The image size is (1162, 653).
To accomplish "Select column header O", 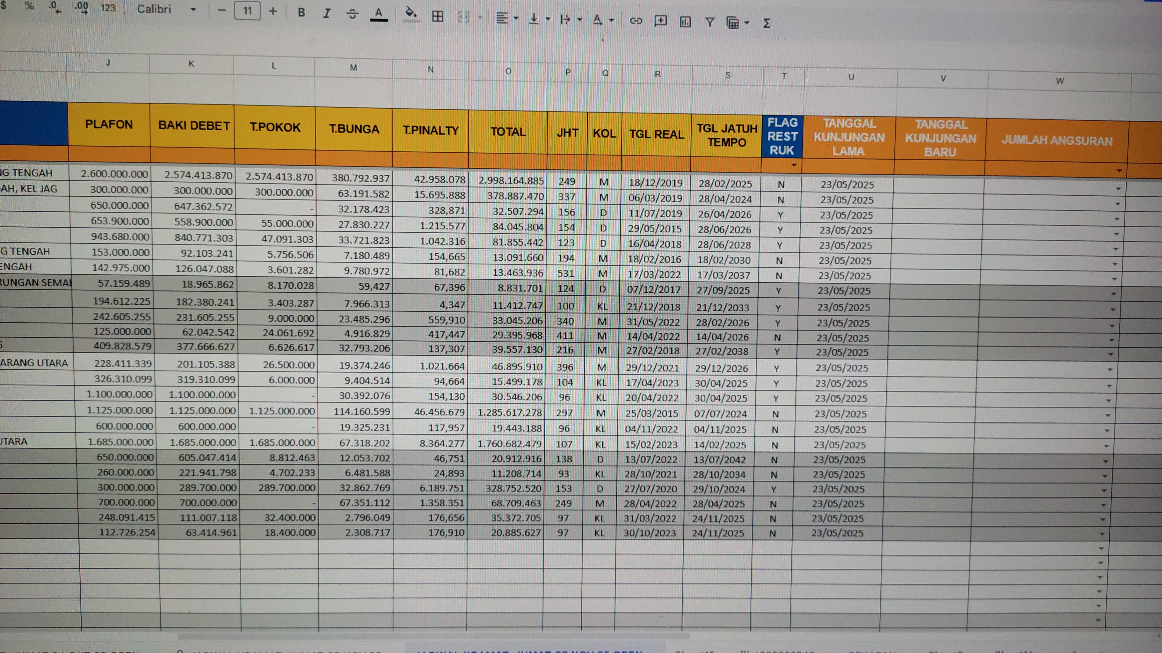I will [508, 71].
